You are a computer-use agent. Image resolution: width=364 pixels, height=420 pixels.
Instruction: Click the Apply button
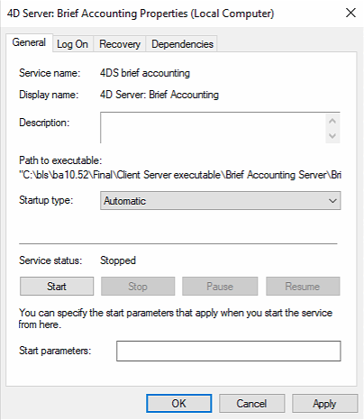[324, 404]
